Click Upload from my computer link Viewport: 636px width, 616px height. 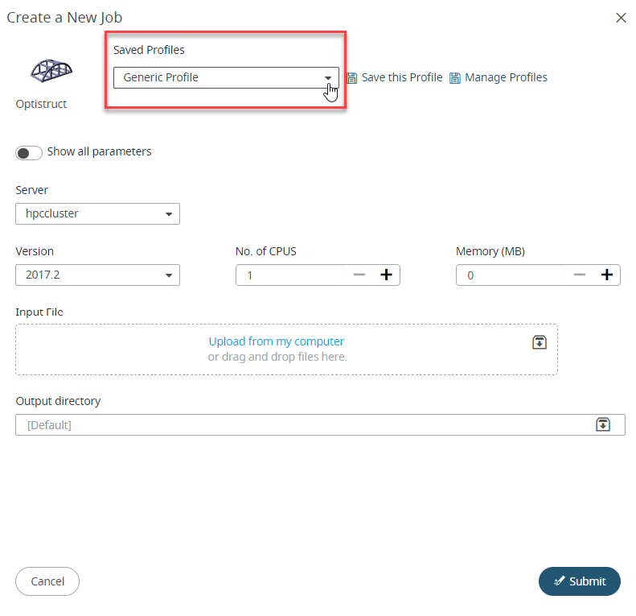(277, 341)
